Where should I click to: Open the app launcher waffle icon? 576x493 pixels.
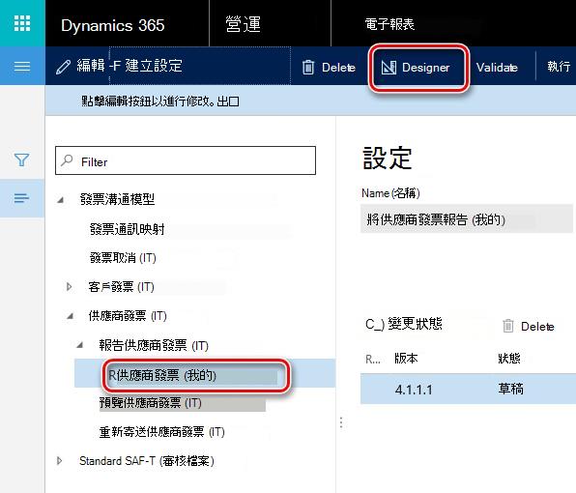point(22,23)
